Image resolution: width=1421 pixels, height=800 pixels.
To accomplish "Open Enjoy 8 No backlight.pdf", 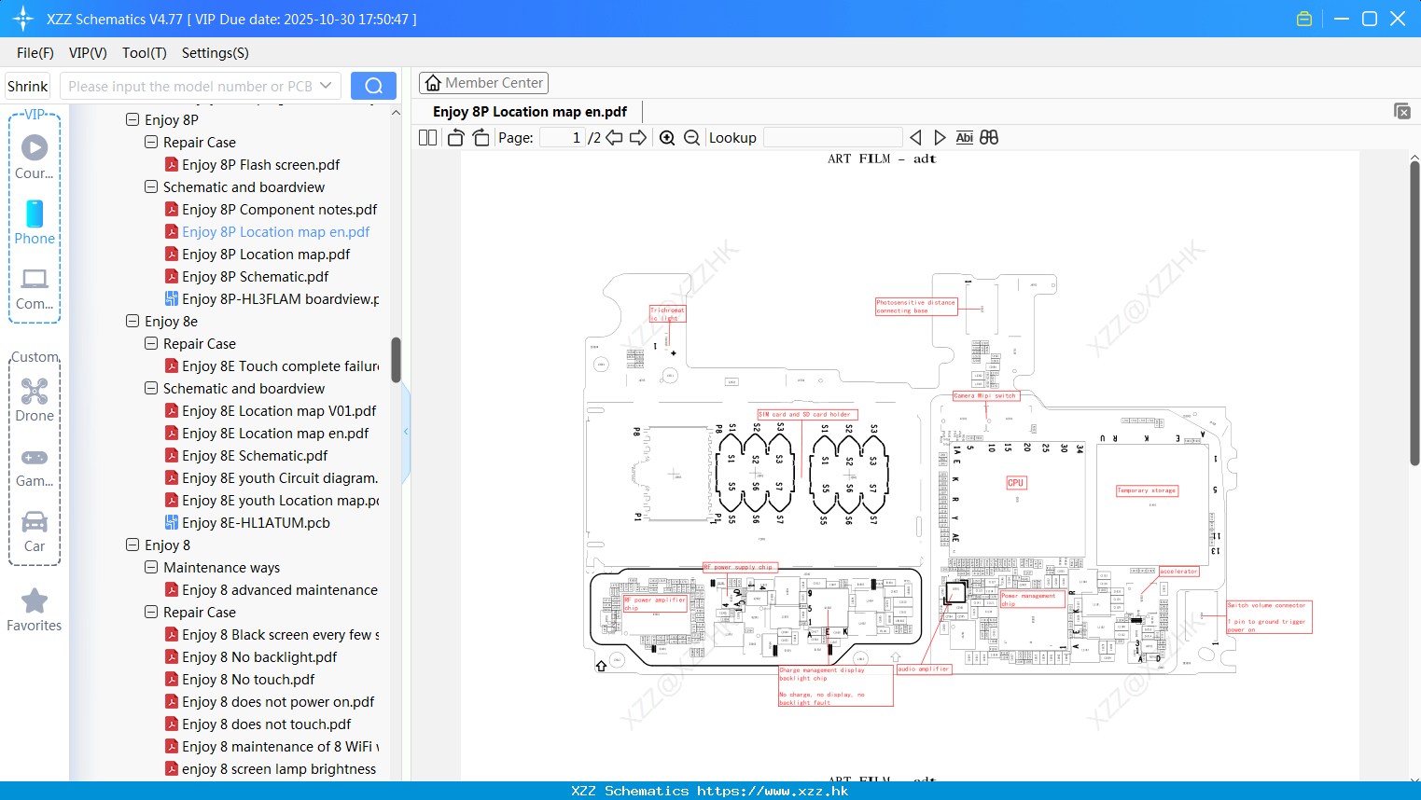I will (x=251, y=657).
